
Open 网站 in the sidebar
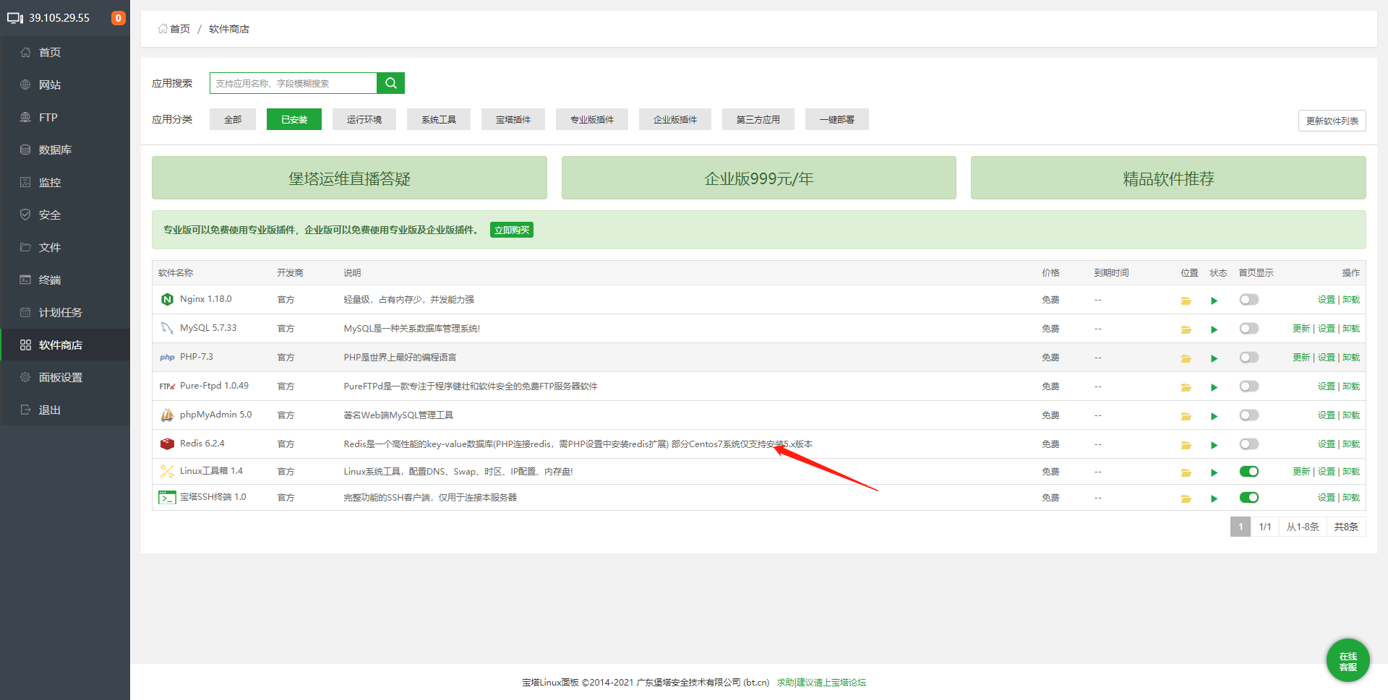65,85
